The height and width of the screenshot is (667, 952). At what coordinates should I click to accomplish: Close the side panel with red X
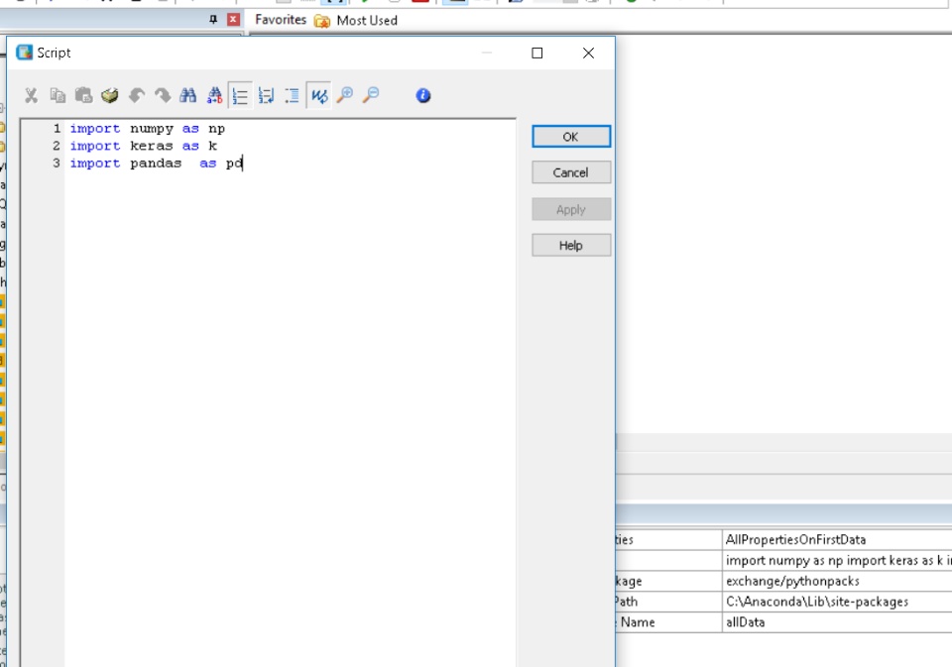(x=233, y=20)
